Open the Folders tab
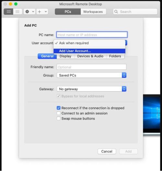 coord(115,56)
